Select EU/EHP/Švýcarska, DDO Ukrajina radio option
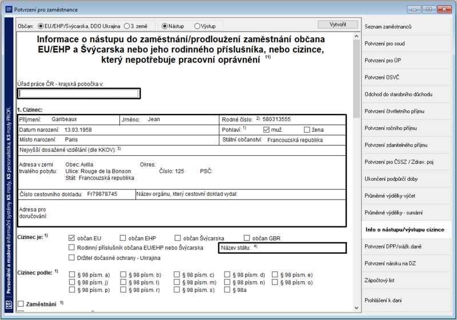Image resolution: width=457 pixels, height=320 pixels. click(79, 26)
